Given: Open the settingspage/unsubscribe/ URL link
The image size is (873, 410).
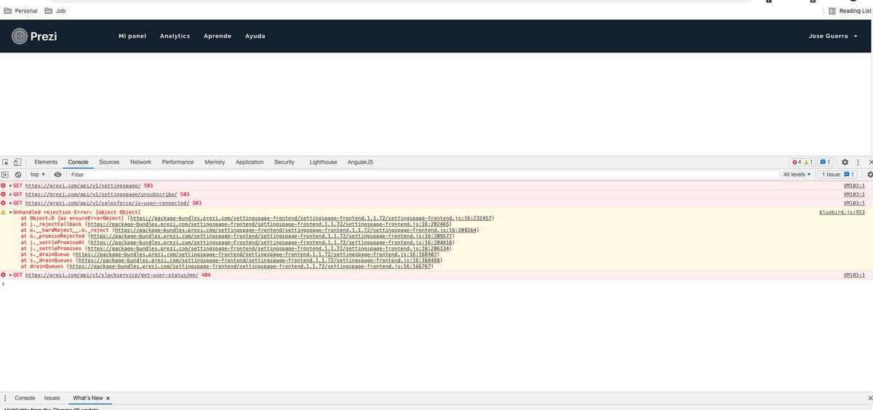Looking at the screenshot, I should tap(100, 194).
